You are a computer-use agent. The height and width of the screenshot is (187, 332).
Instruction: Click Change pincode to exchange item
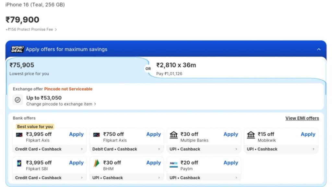(x=61, y=104)
